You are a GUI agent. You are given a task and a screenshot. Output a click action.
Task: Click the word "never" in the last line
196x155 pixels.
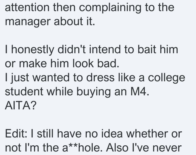click(167, 148)
